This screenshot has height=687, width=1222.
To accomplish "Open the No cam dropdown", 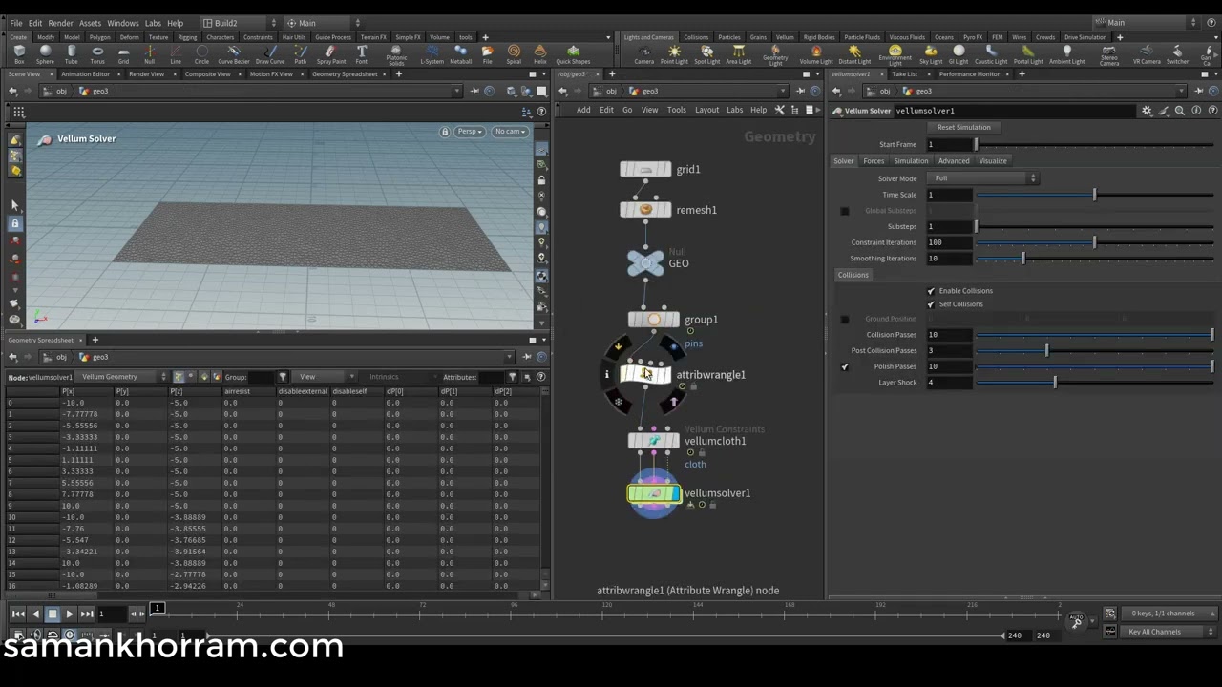I will [511, 132].
